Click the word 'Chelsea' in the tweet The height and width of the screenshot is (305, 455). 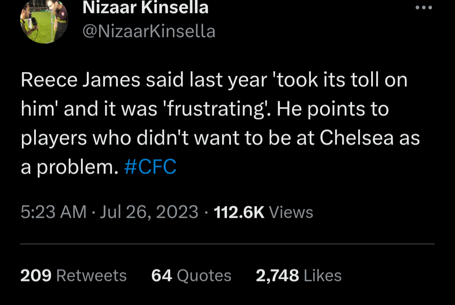(356, 138)
